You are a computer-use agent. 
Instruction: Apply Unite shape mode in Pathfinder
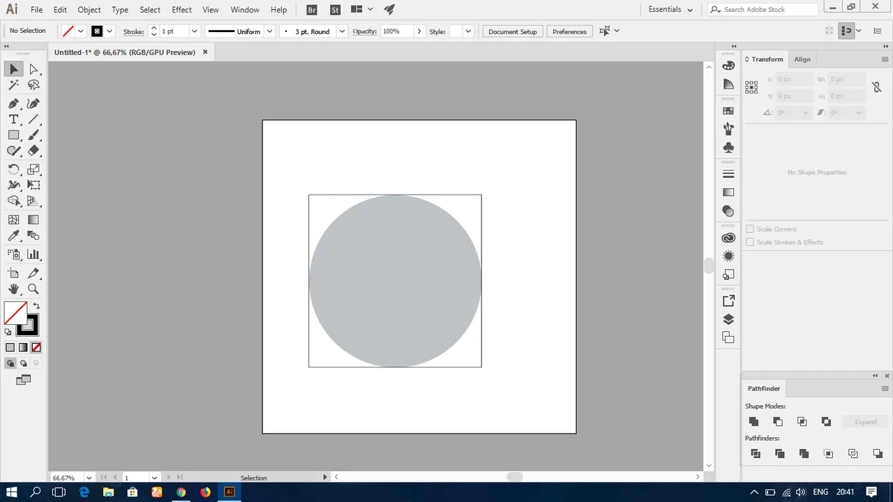point(753,422)
